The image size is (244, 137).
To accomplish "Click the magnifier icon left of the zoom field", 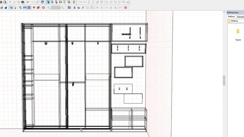I will pos(48,8).
